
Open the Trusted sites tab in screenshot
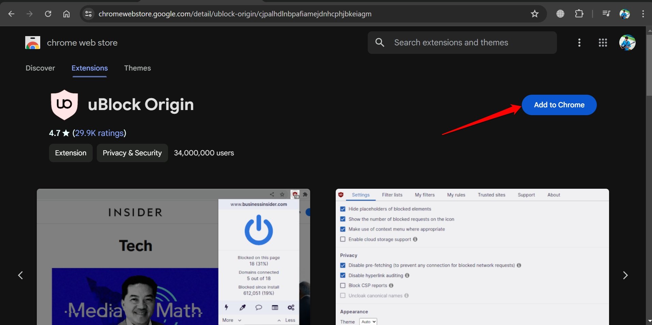[x=491, y=195]
